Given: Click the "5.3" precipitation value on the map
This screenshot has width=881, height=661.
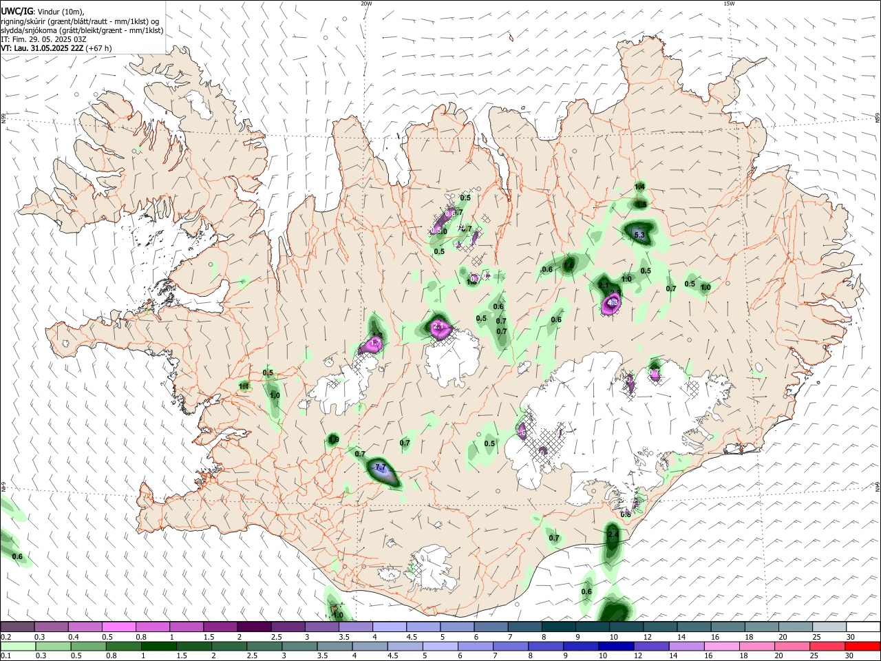Looking at the screenshot, I should [x=639, y=235].
